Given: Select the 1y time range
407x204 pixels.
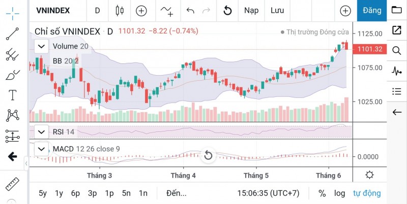Looking at the screenshot, I should pyautogui.click(x=59, y=193).
